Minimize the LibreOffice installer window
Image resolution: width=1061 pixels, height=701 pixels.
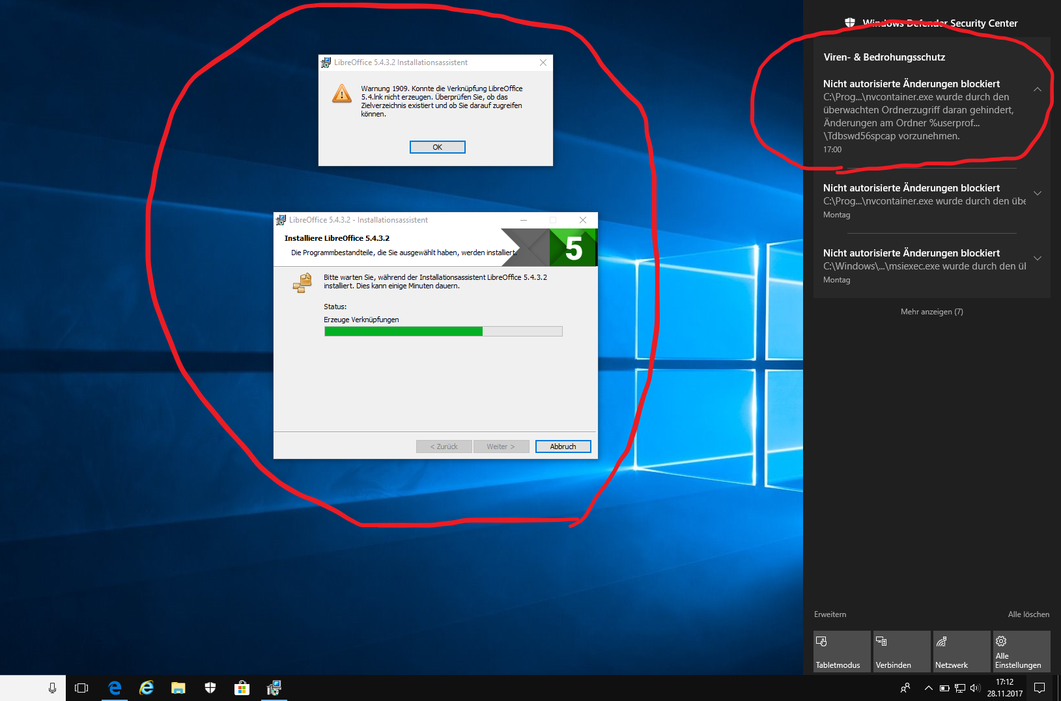click(x=524, y=220)
